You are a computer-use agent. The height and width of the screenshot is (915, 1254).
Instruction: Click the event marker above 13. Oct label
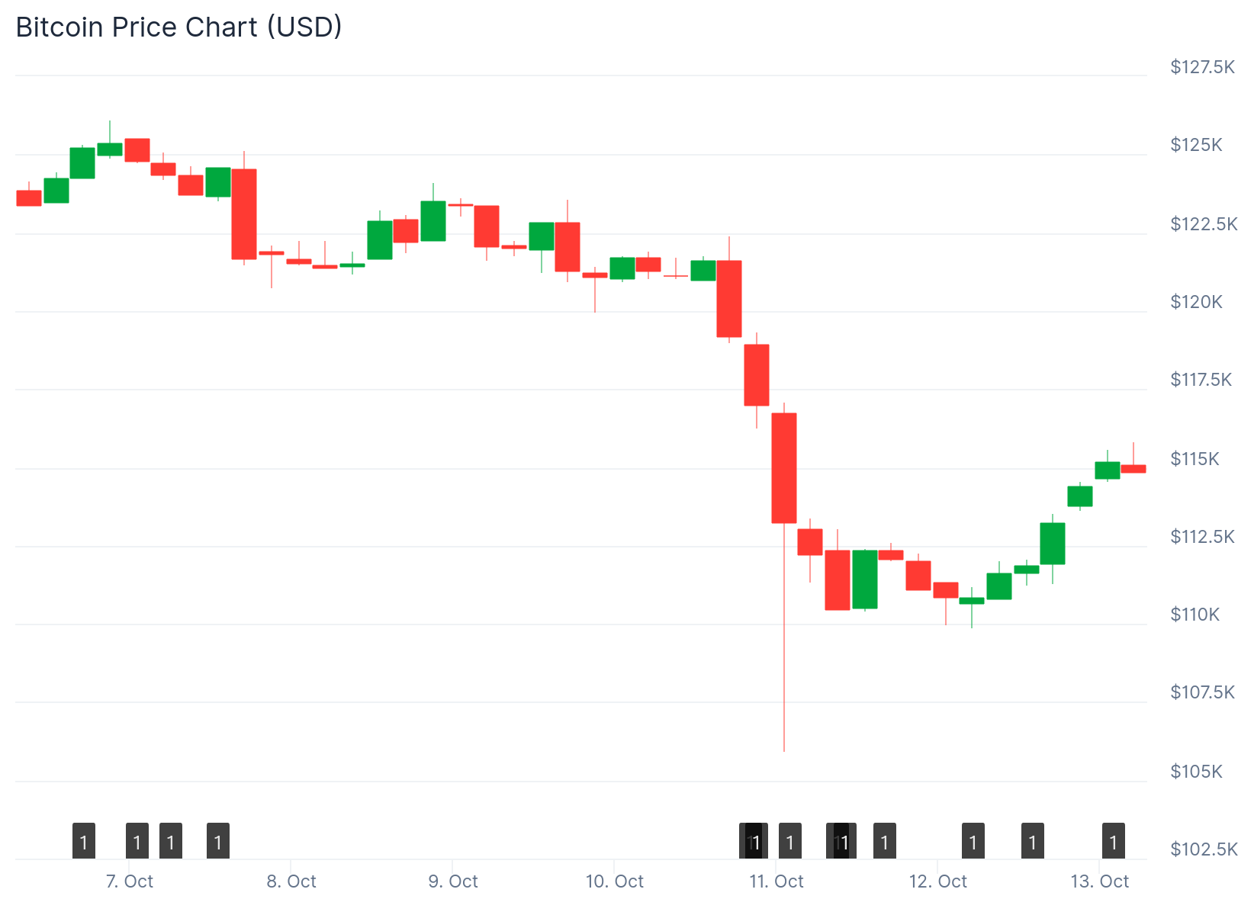point(1113,841)
